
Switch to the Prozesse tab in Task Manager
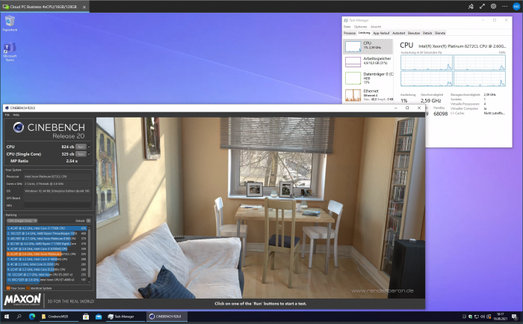click(350, 33)
